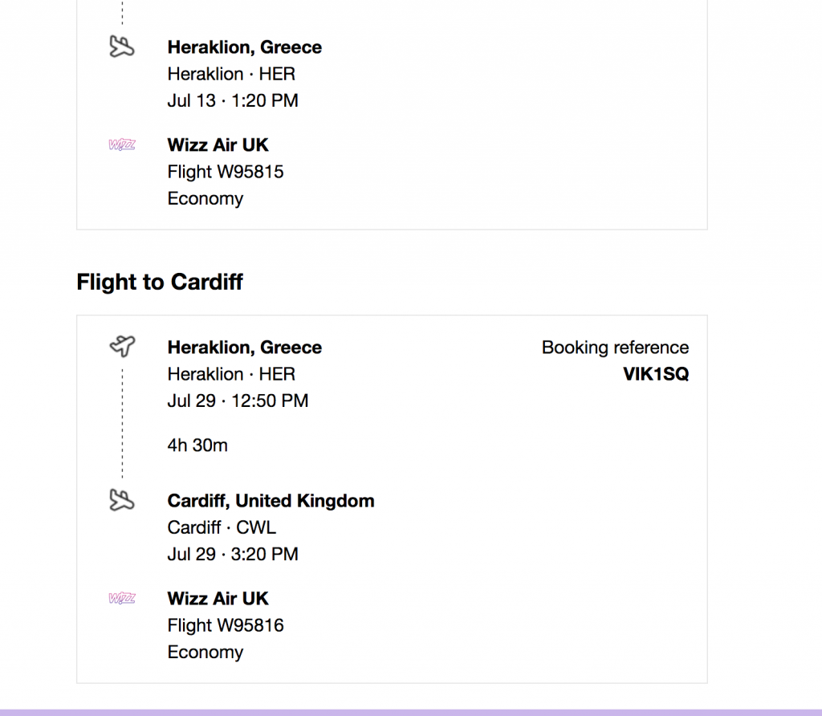Click the Flight W95816 number
Screen dimensions: 822x716
[x=226, y=625]
